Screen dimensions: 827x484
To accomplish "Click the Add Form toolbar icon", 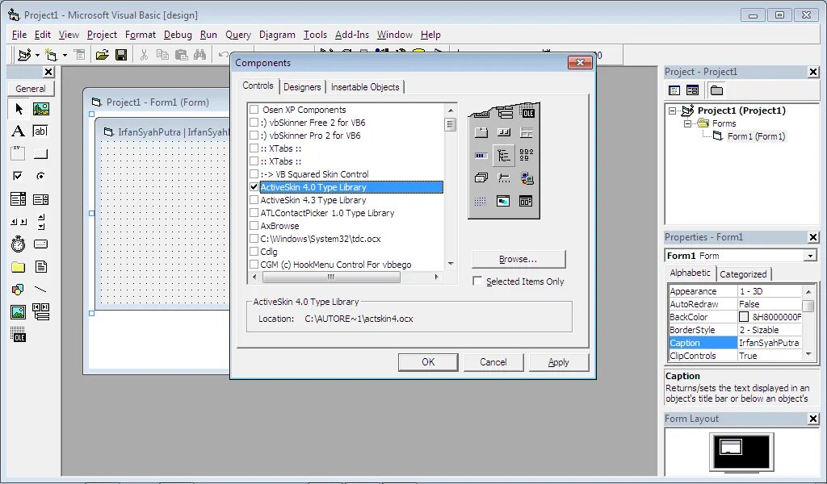I will click(51, 55).
